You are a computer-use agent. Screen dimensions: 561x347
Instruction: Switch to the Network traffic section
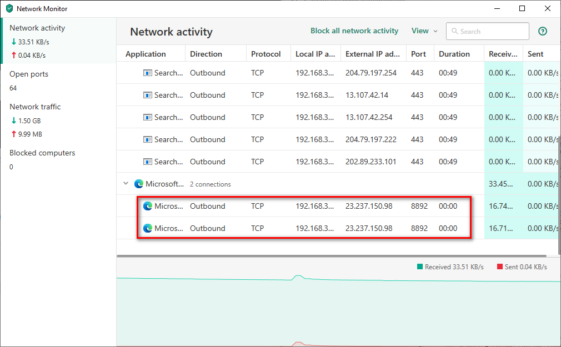click(x=35, y=107)
